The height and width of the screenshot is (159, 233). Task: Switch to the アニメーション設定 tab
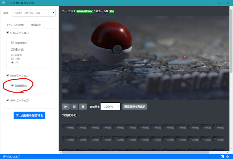(15, 25)
